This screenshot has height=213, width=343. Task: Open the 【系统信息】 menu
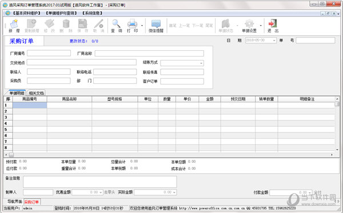(92, 13)
